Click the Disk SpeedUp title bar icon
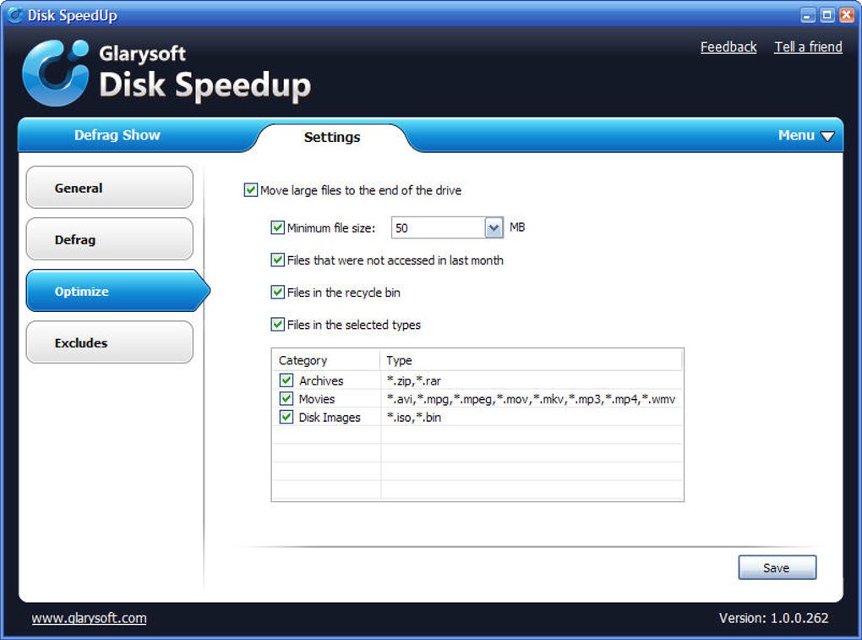Image resolution: width=862 pixels, height=640 pixels. click(x=15, y=15)
